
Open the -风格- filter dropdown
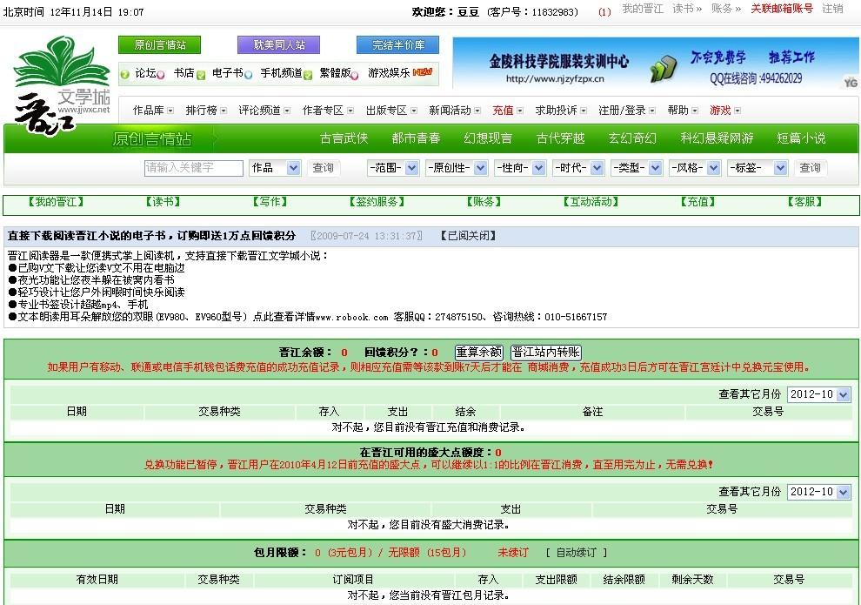695,168
